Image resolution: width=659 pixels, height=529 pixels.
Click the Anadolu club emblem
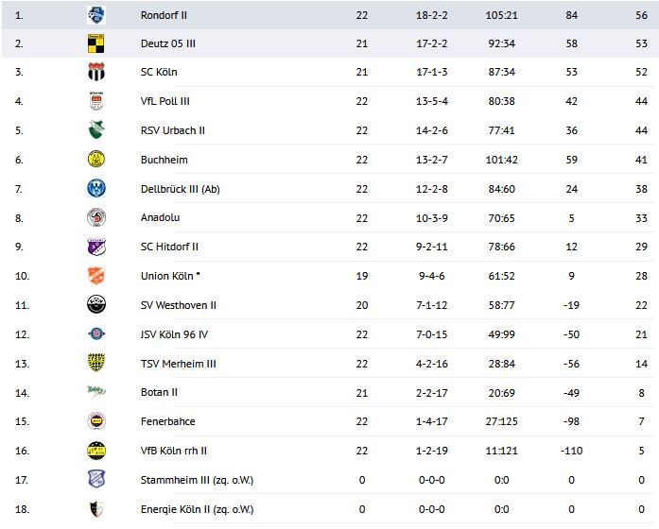tap(96, 217)
